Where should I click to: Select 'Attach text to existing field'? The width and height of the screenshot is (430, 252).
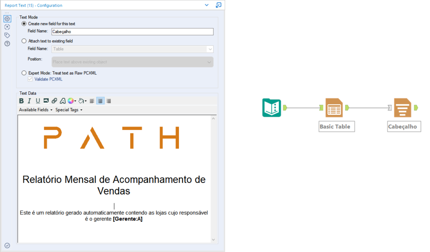pyautogui.click(x=24, y=41)
